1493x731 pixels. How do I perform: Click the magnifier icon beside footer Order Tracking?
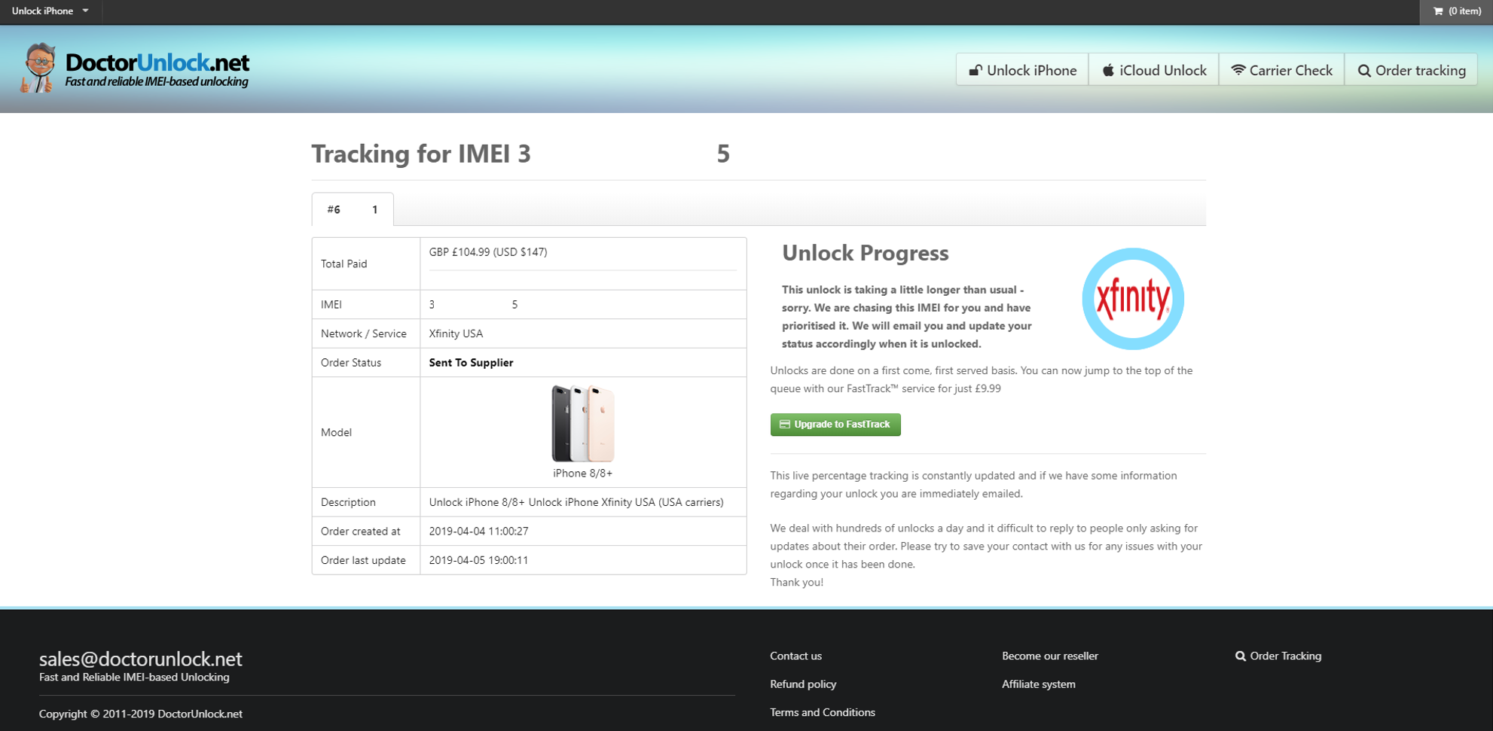tap(1241, 656)
